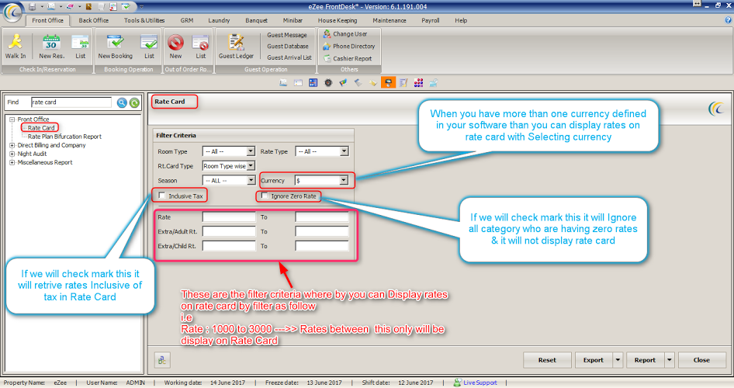Open Guest Database

click(288, 47)
